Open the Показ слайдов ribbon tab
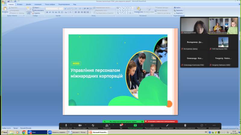Screen dimensions: 241x135 (50, 5)
